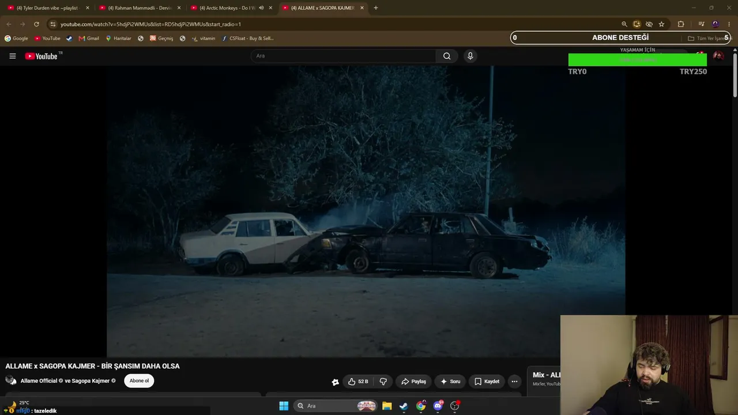738x415 pixels.
Task: Open File Explorer from the taskbar
Action: [x=387, y=406]
